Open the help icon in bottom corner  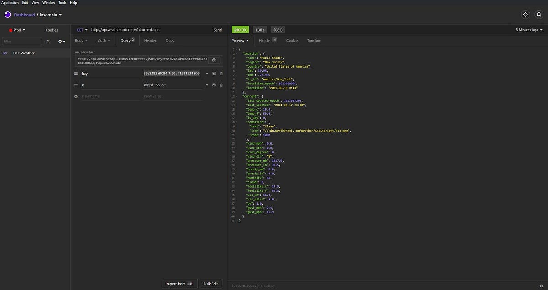click(541, 285)
